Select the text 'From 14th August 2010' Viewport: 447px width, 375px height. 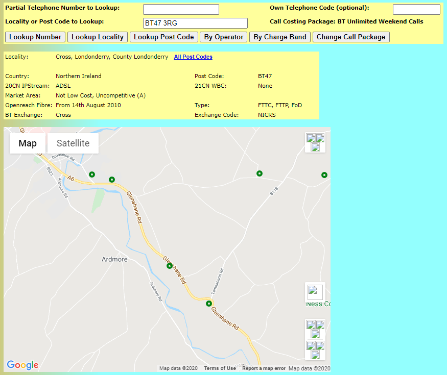tap(88, 105)
